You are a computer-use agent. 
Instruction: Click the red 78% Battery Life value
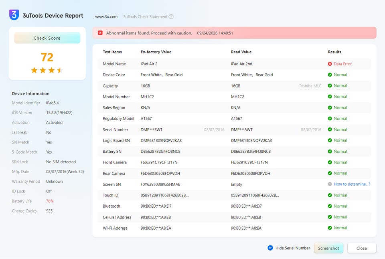pyautogui.click(x=50, y=201)
